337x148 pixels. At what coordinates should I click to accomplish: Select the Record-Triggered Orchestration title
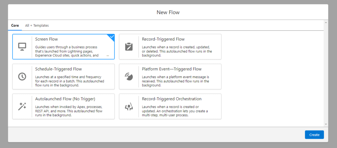coord(171,99)
